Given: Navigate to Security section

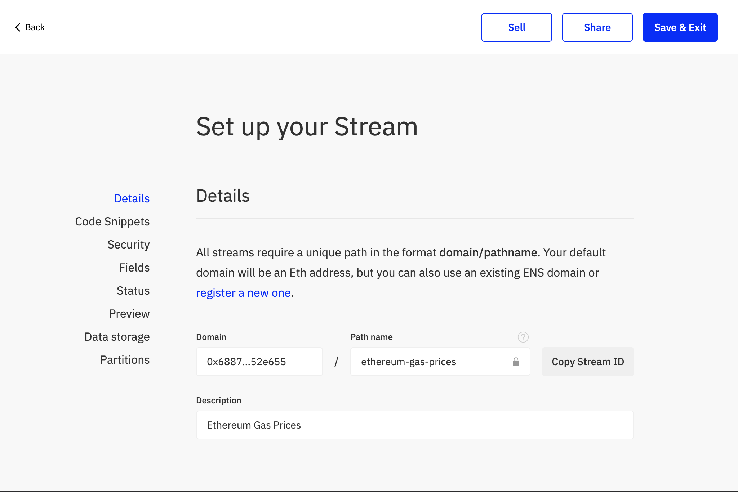Looking at the screenshot, I should pos(128,245).
